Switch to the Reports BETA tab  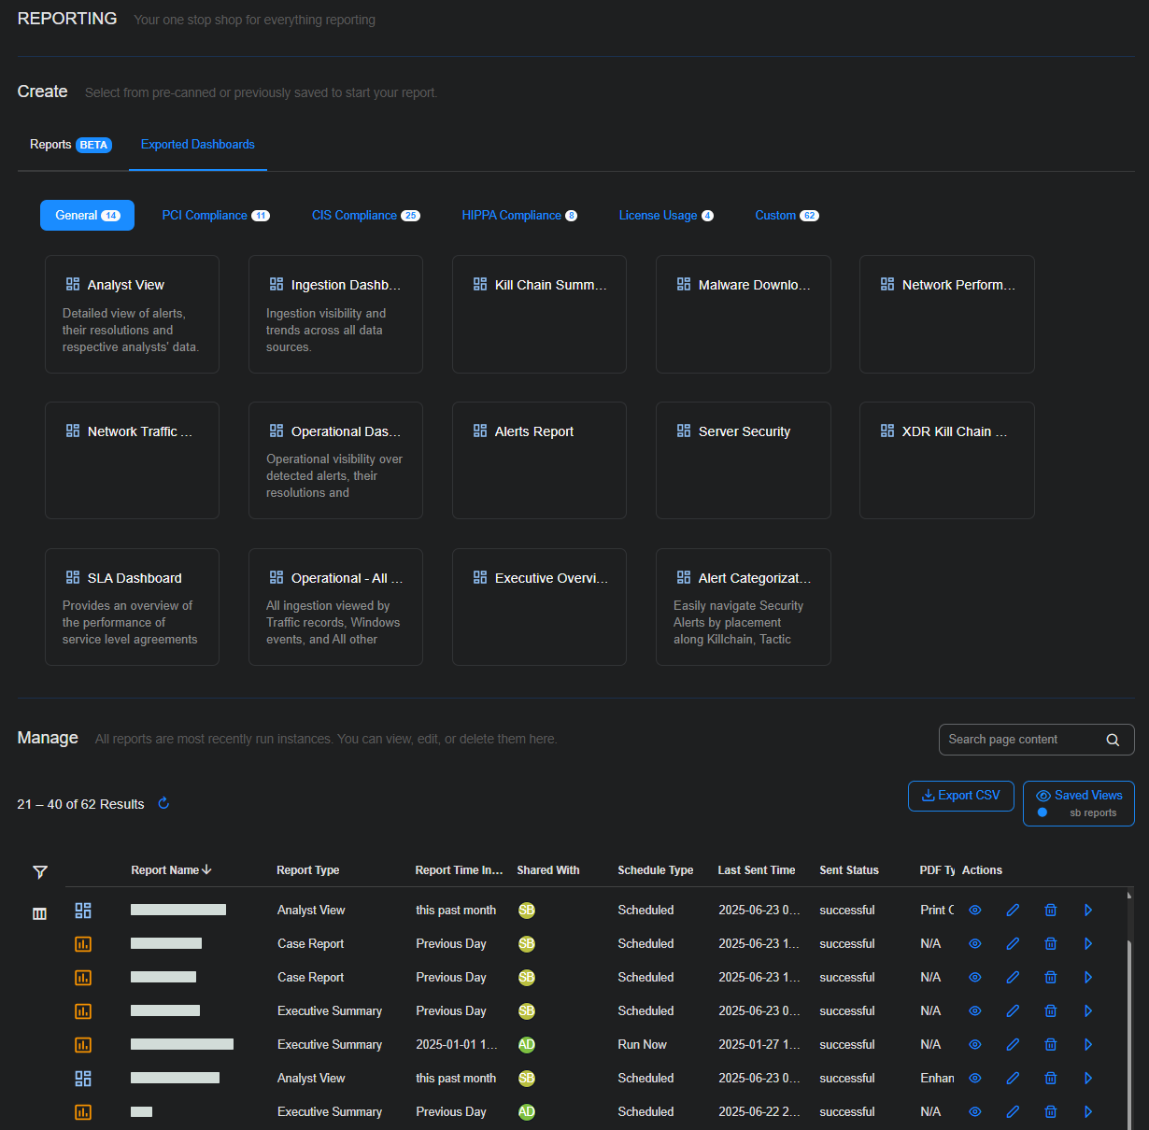[69, 145]
